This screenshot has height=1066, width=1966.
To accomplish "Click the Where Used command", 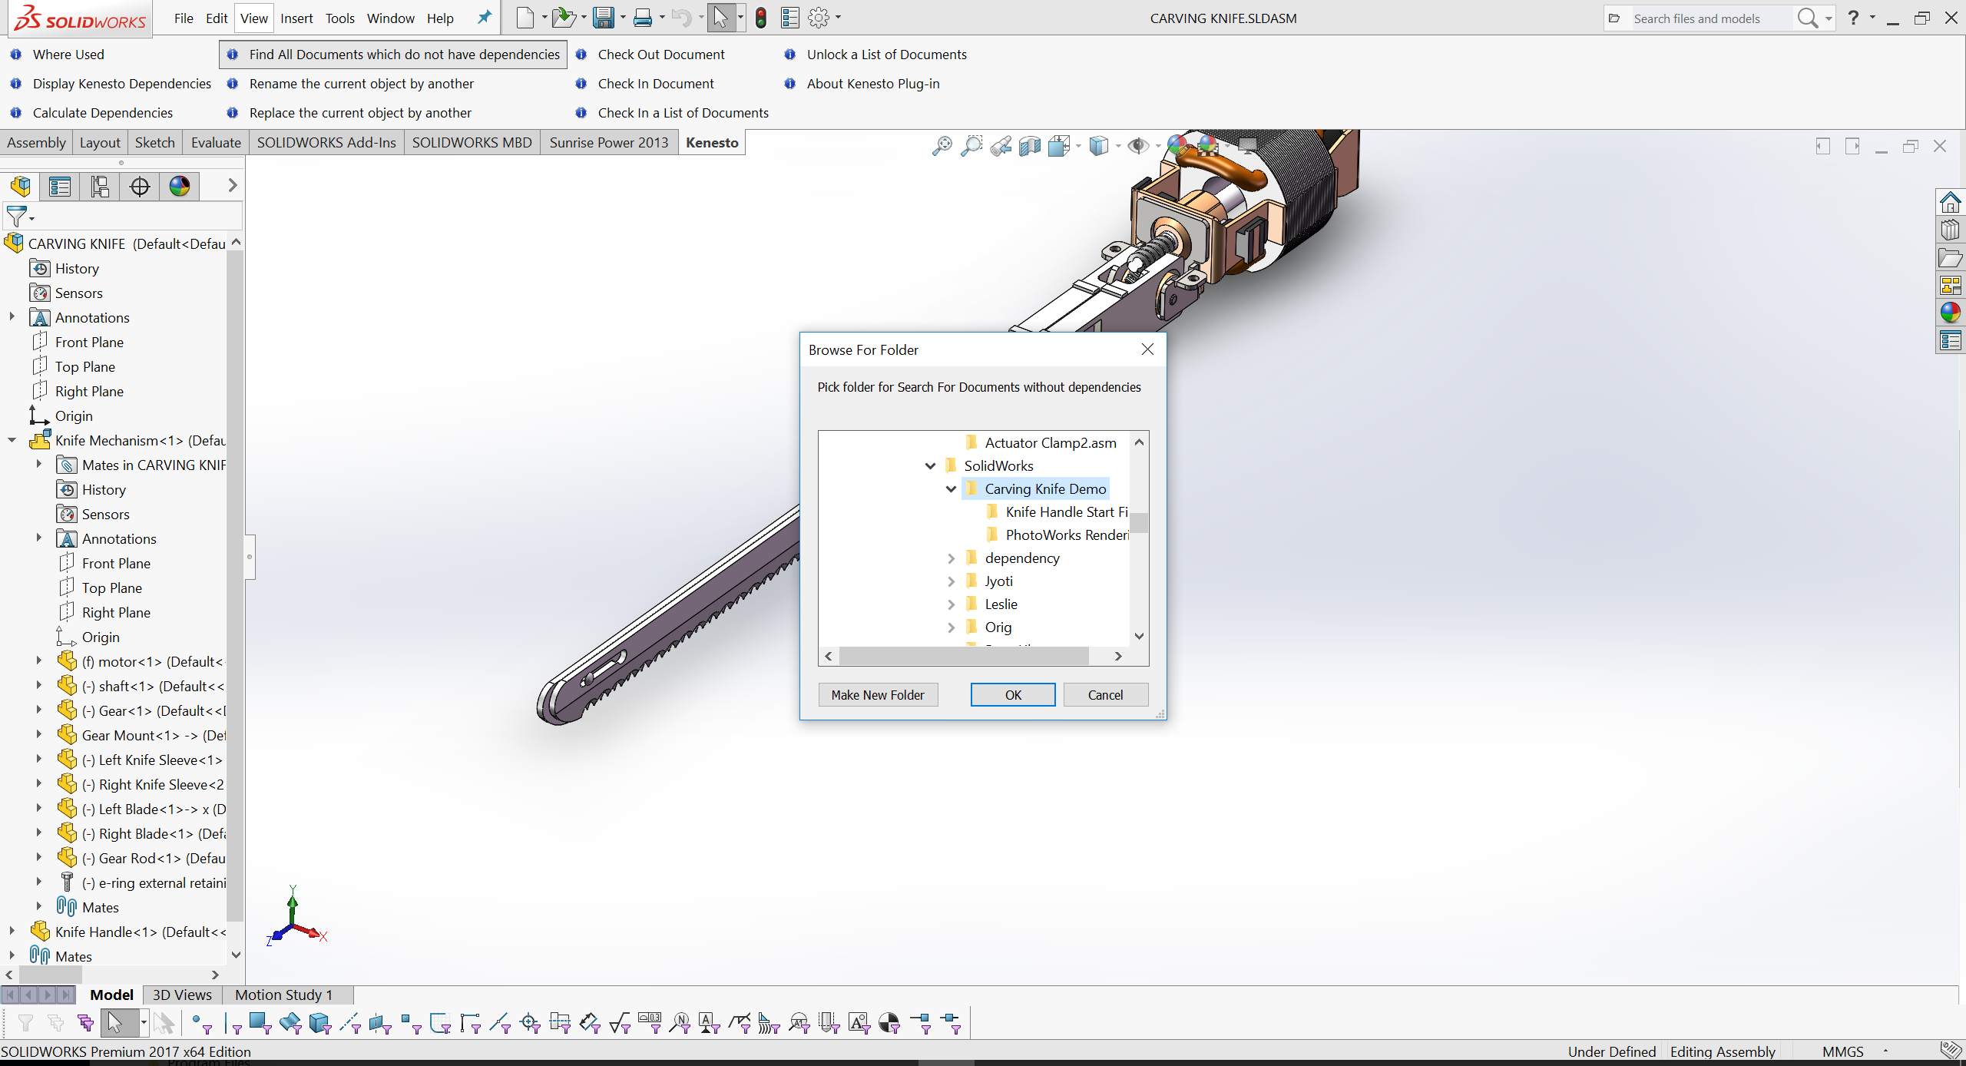I will (x=68, y=55).
